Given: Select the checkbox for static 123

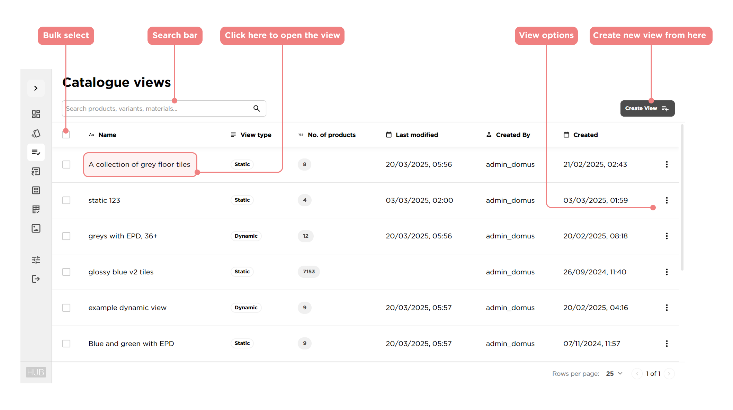Looking at the screenshot, I should 66,200.
